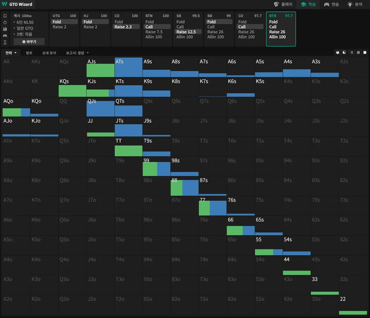Image resolution: width=370 pixels, height=318 pixels.
Task: Click the A5s hand cell
Action: (x=269, y=67)
